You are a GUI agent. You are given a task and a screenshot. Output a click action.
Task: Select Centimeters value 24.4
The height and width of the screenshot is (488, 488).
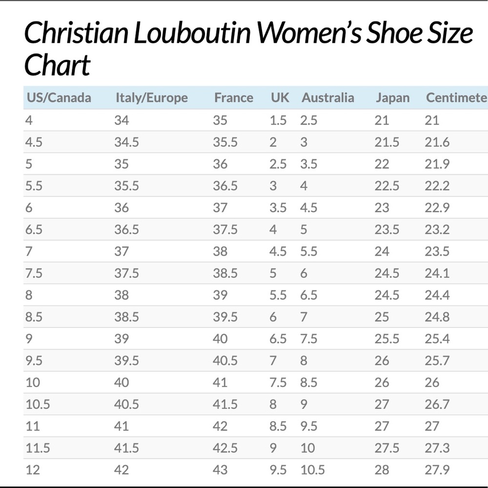click(437, 295)
